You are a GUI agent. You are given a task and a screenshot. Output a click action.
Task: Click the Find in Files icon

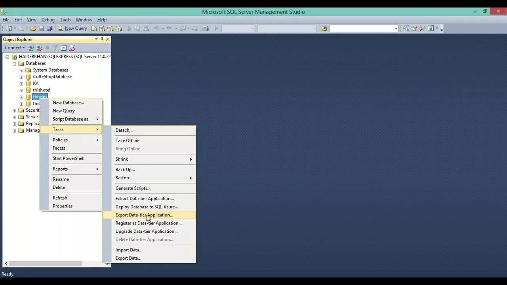[x=324, y=28]
